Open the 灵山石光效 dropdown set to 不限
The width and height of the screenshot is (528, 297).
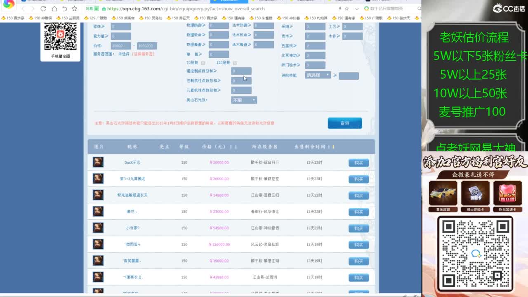click(244, 100)
